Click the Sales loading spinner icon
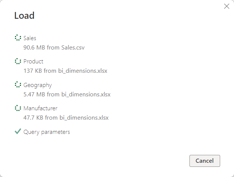 click(x=17, y=37)
